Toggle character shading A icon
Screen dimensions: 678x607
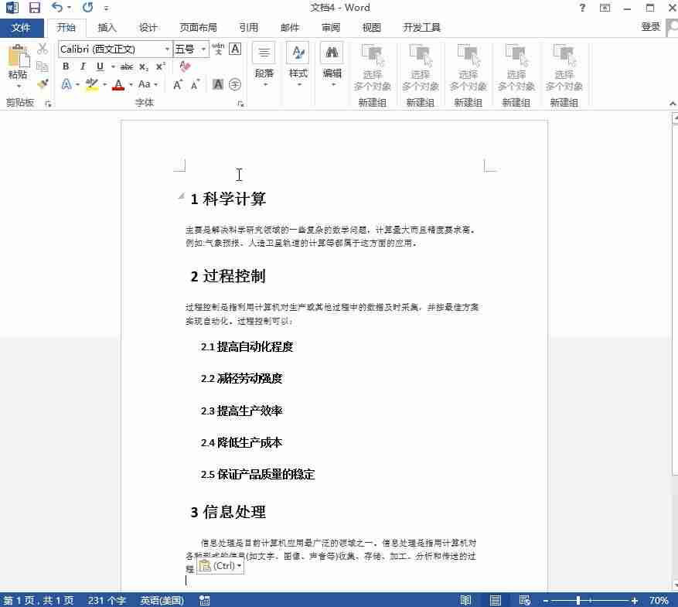tap(218, 84)
